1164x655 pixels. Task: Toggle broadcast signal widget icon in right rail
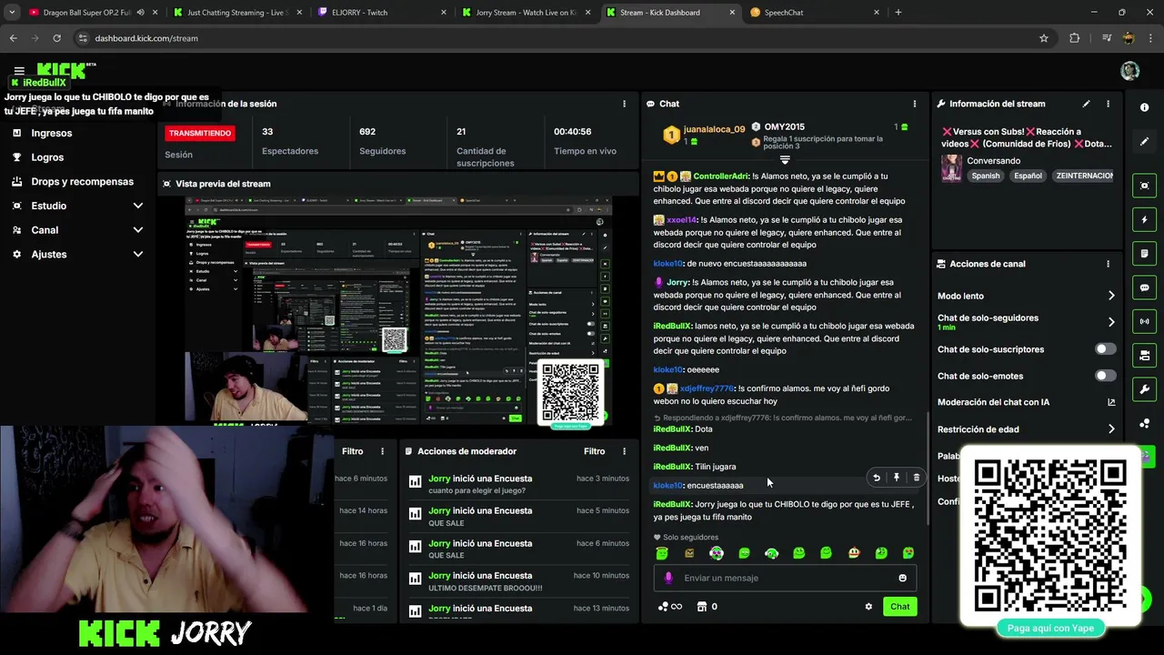point(1144,321)
